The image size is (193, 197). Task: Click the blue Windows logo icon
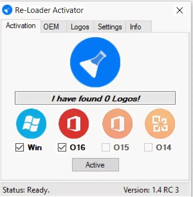pyautogui.click(x=31, y=124)
